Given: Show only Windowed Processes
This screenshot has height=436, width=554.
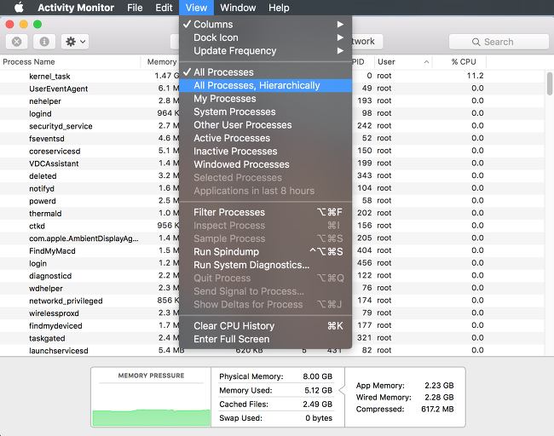Looking at the screenshot, I should 265,164.
